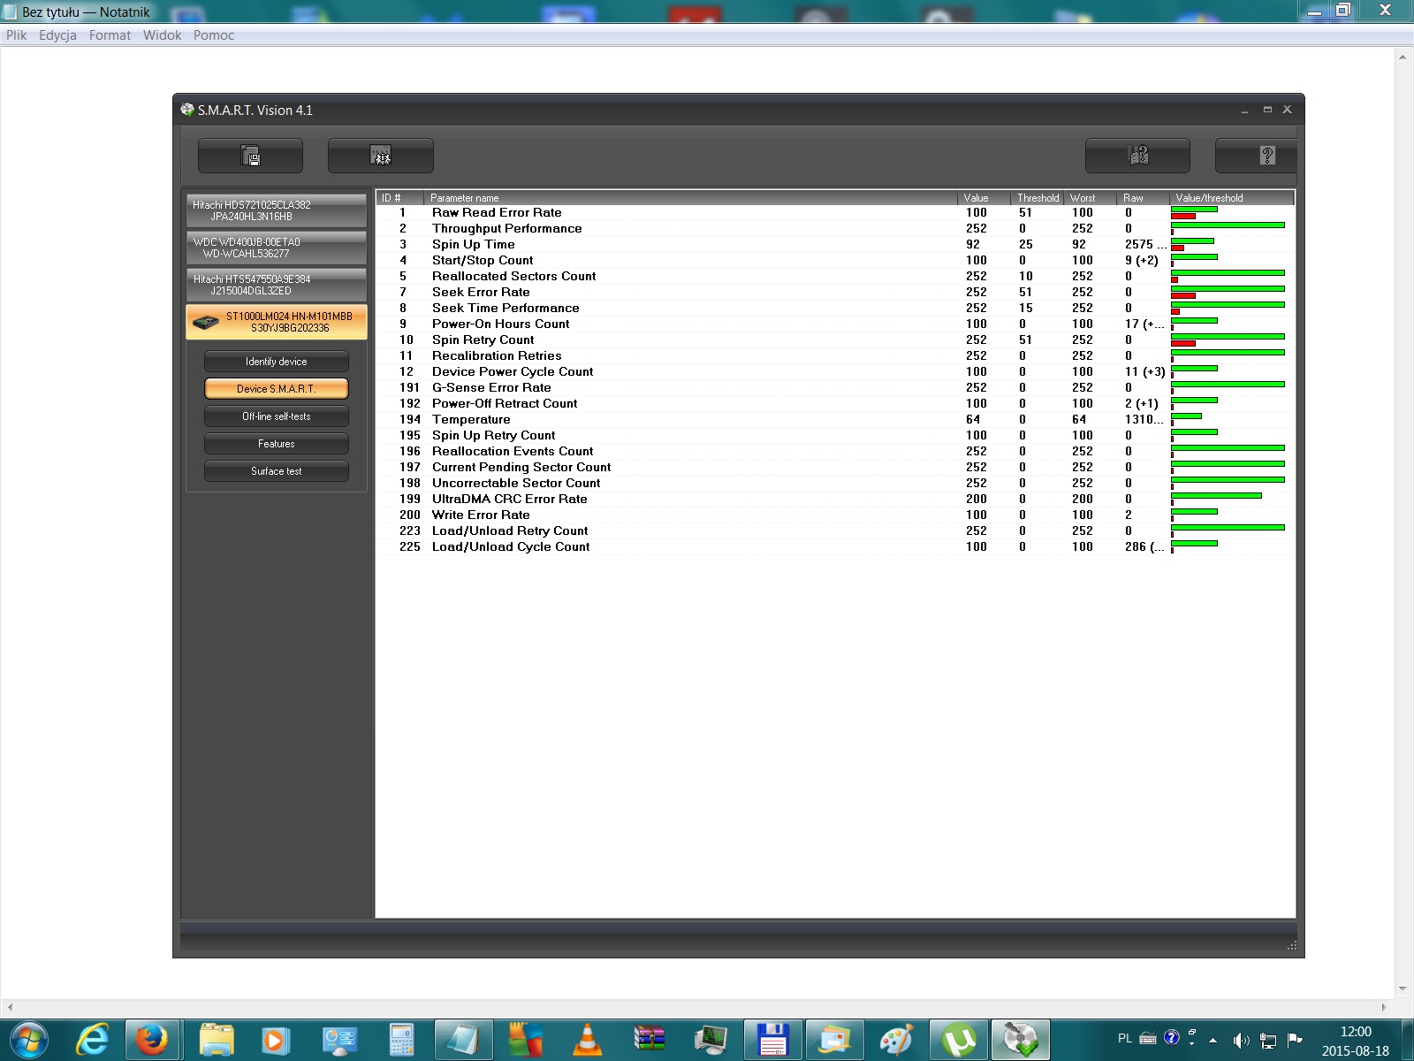Open the Edycja menu
The image size is (1414, 1061).
click(x=57, y=35)
